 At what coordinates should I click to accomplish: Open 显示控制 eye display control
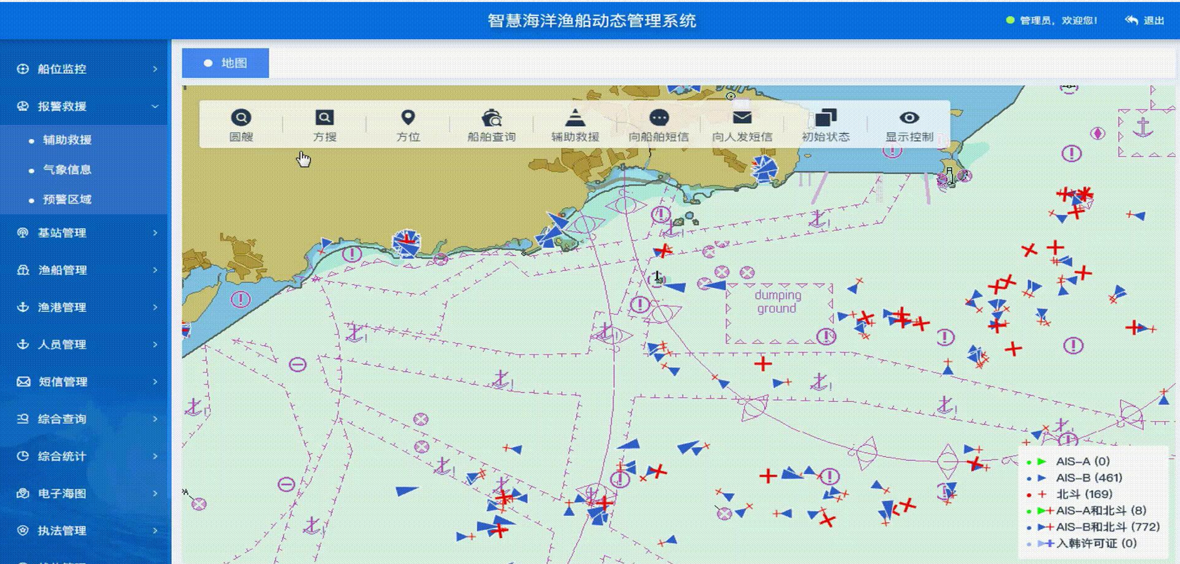coord(909,124)
